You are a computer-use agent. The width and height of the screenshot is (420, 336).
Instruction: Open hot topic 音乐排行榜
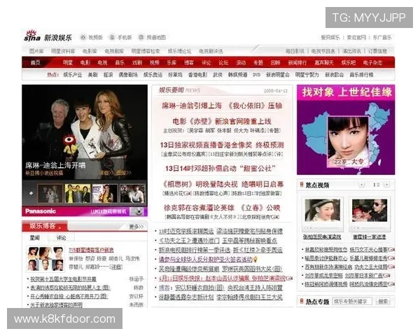(361, 75)
